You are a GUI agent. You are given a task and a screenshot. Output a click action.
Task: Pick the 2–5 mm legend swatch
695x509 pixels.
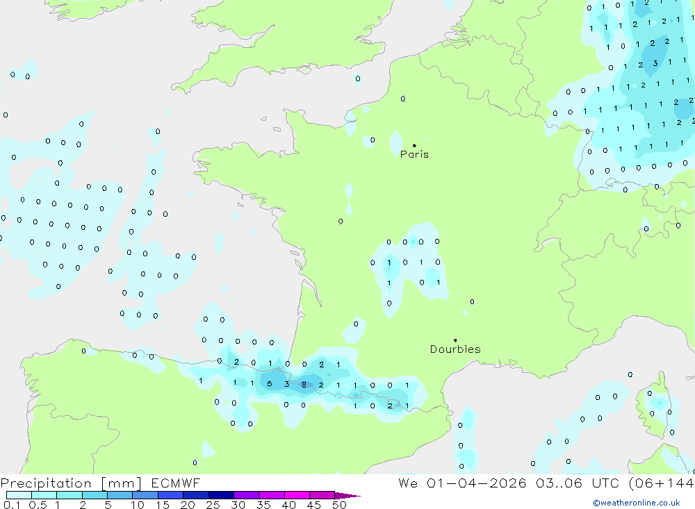pyautogui.click(x=95, y=495)
